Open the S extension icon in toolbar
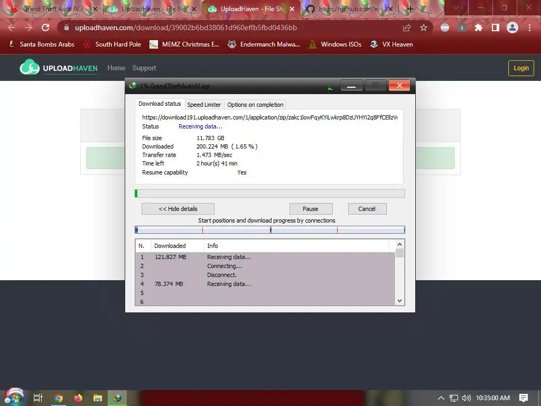This screenshot has width=541, height=406. click(x=462, y=28)
